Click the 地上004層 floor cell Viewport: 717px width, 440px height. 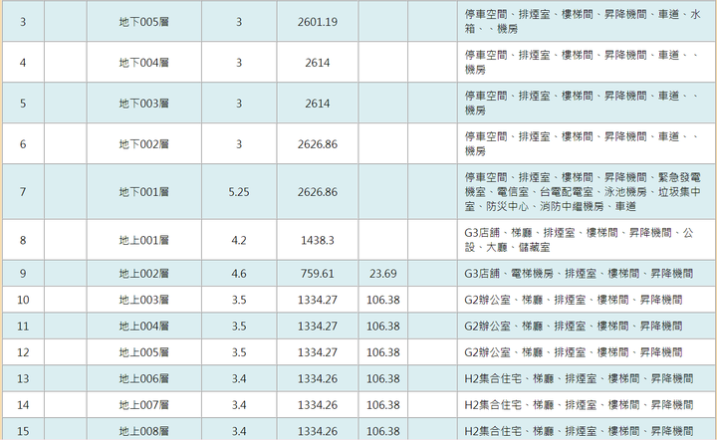pos(144,327)
